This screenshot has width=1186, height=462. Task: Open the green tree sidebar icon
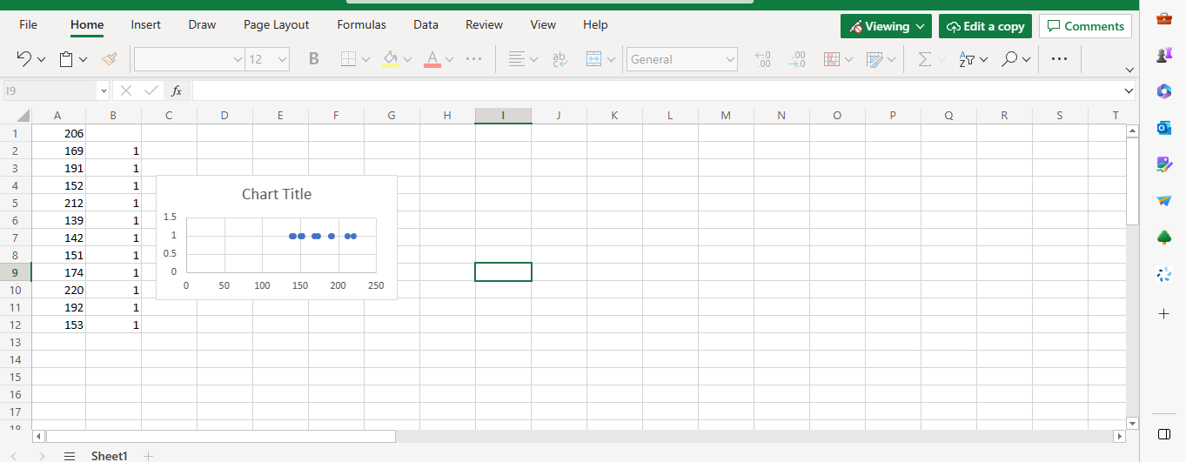click(1164, 238)
